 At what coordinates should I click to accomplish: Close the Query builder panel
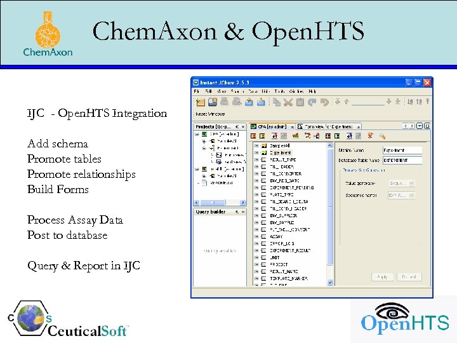click(x=243, y=212)
